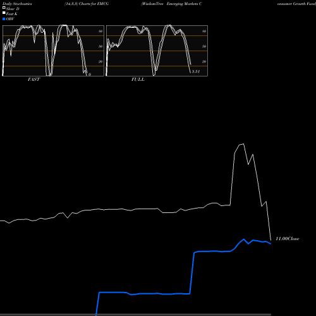Screen dimensions: 316x316
Task: Click the 20 level label in FULL chart
Action: click(x=204, y=61)
